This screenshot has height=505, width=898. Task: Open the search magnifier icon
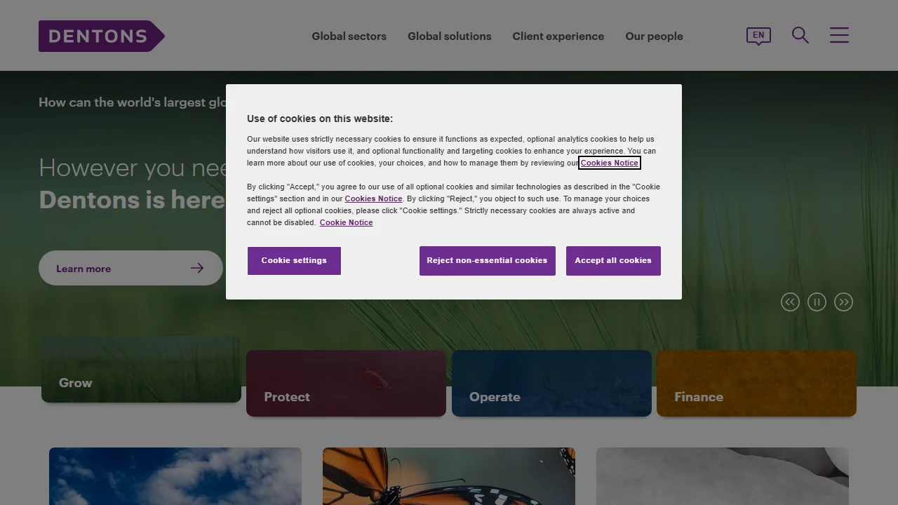tap(800, 35)
